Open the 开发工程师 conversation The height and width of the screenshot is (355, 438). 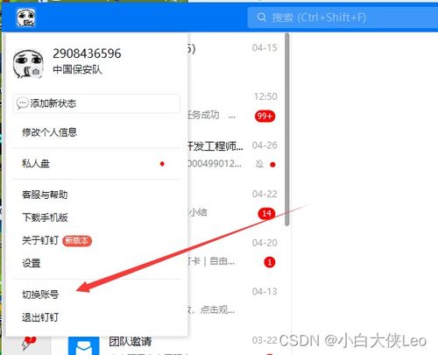[236, 155]
